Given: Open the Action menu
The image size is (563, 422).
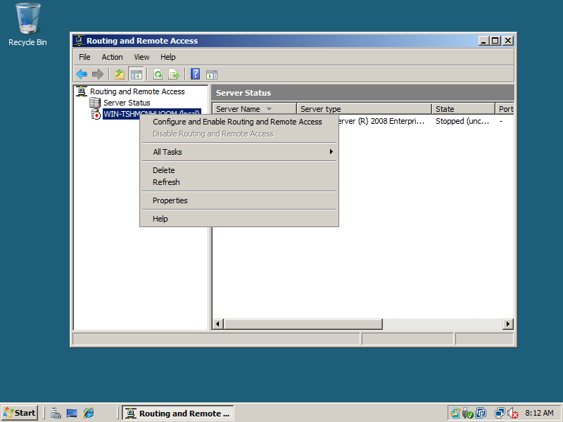Looking at the screenshot, I should tap(112, 57).
